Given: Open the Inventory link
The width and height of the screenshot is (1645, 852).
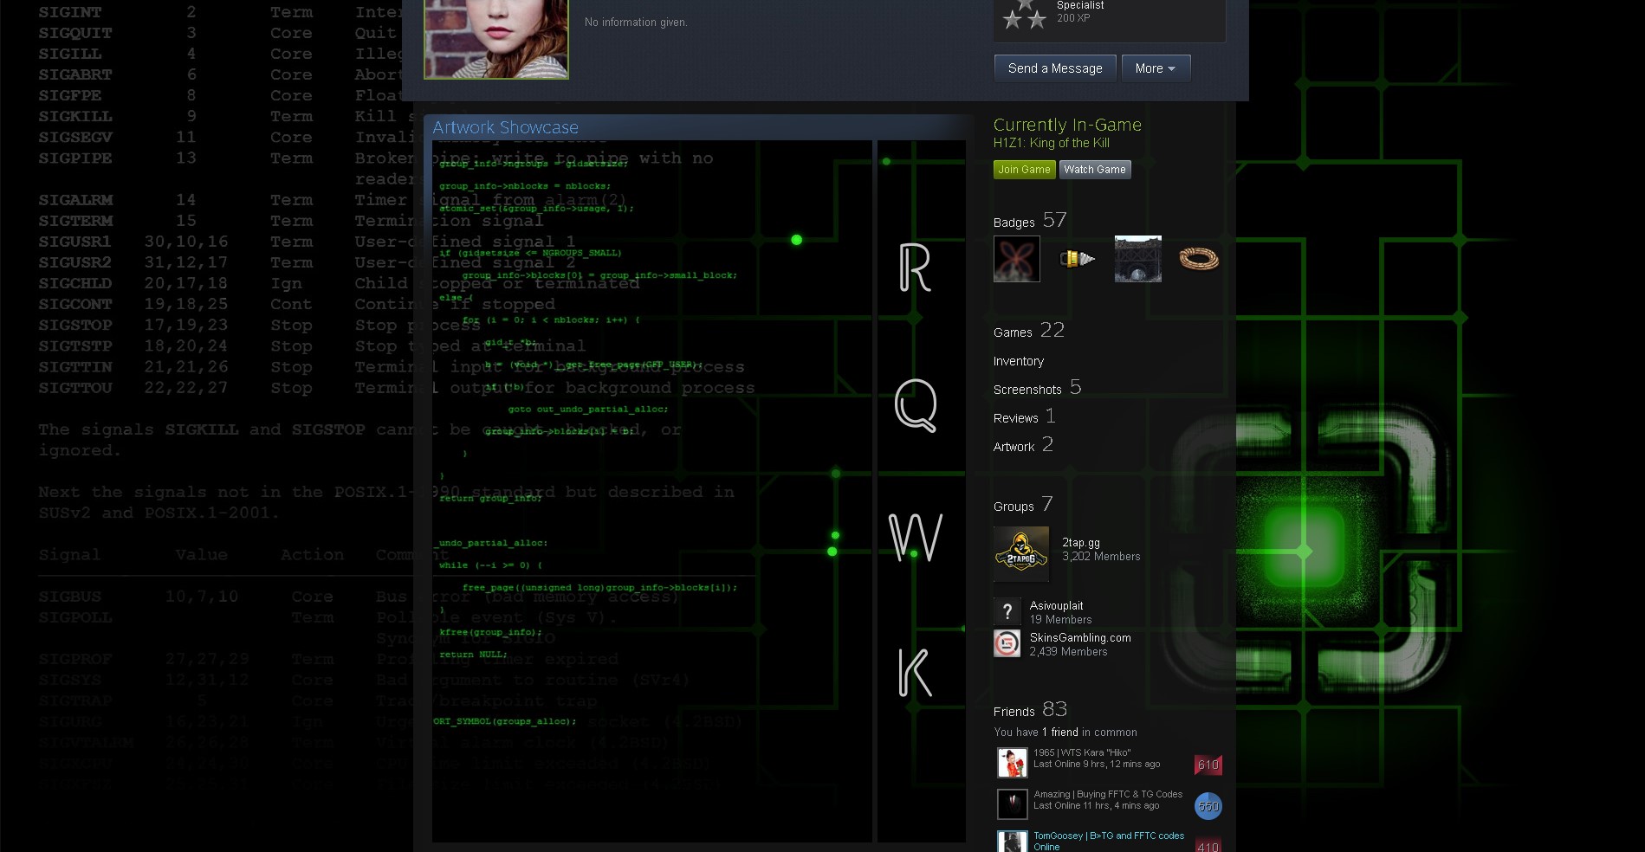Looking at the screenshot, I should tap(1019, 361).
